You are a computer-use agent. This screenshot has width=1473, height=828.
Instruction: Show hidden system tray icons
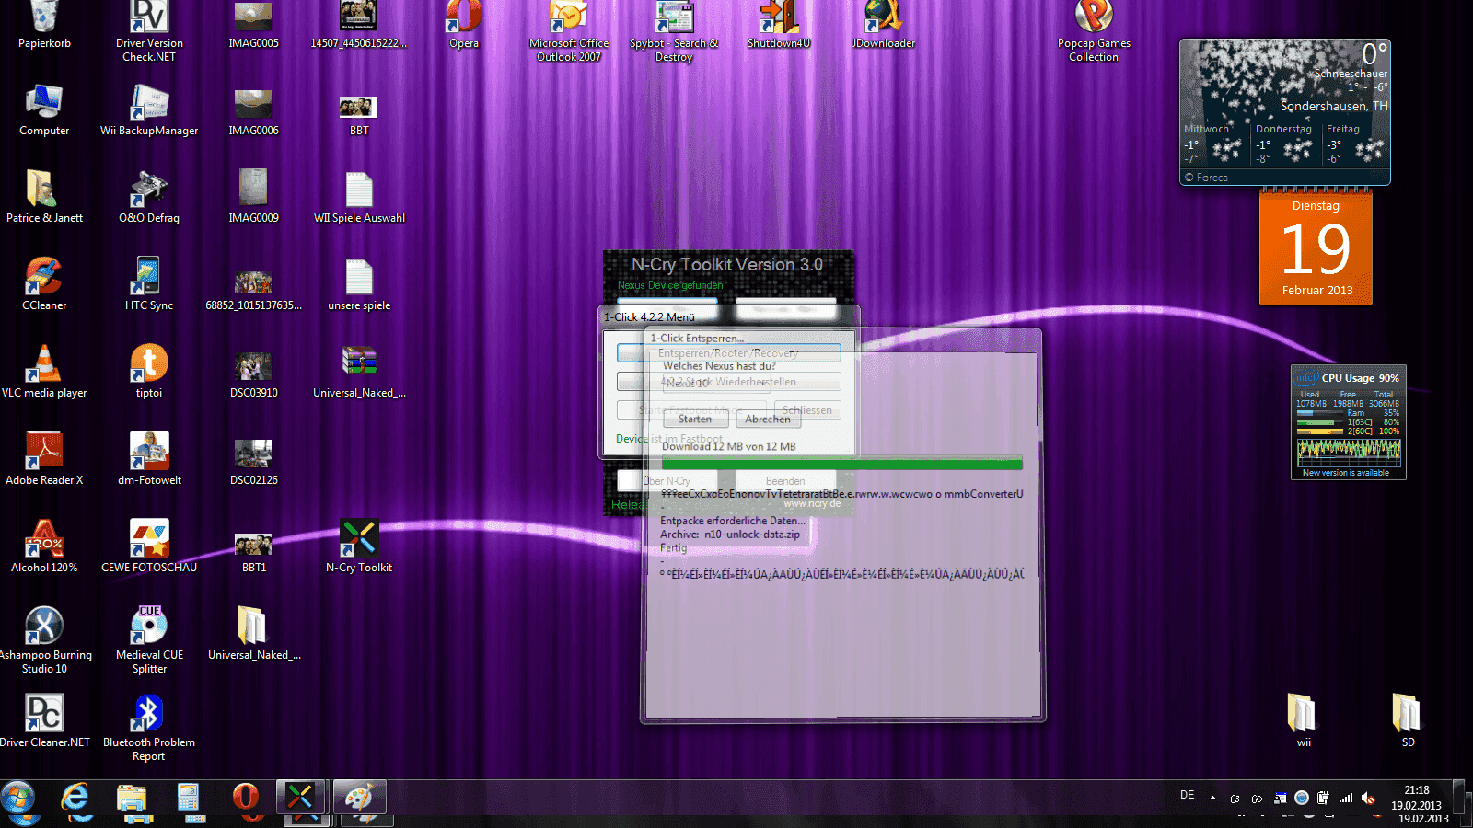click(x=1212, y=798)
